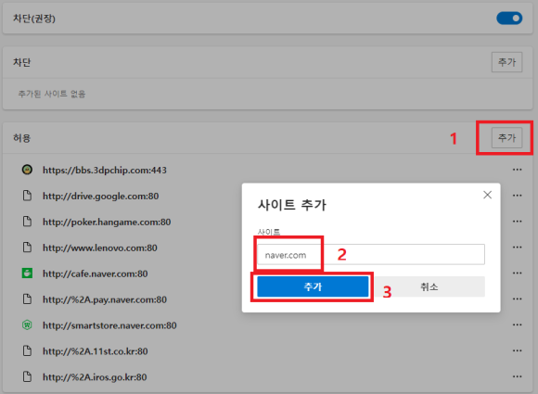Click the 허용 section heading

pos(22,138)
